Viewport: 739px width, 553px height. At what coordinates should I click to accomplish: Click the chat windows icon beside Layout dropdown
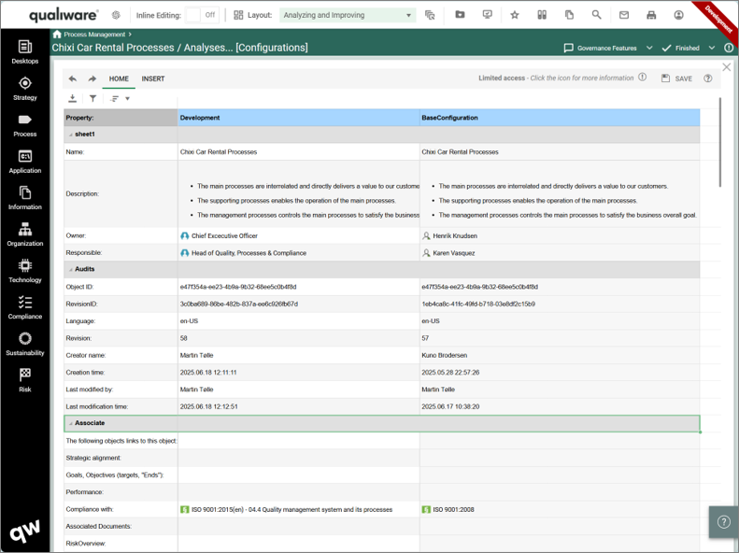pyautogui.click(x=430, y=15)
